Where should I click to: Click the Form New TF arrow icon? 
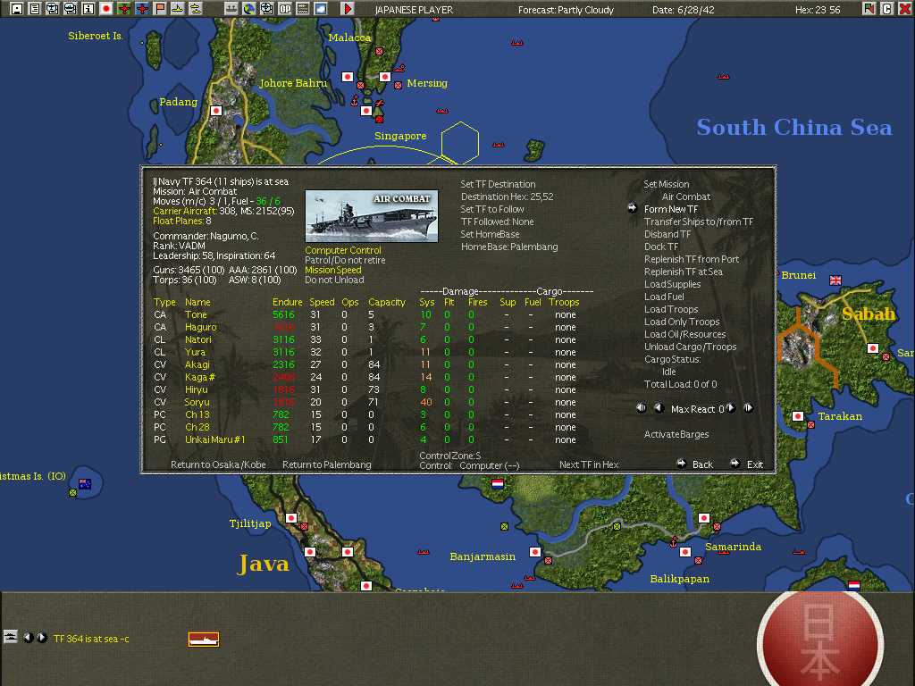coord(632,207)
